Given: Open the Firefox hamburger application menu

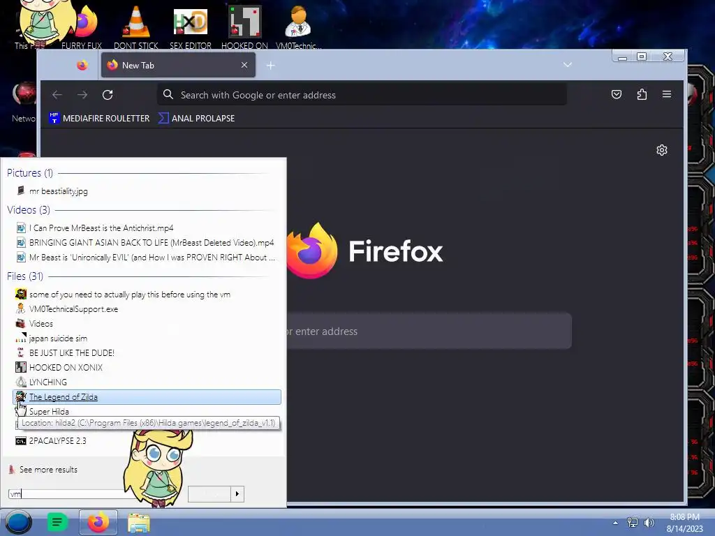Looking at the screenshot, I should [x=667, y=94].
